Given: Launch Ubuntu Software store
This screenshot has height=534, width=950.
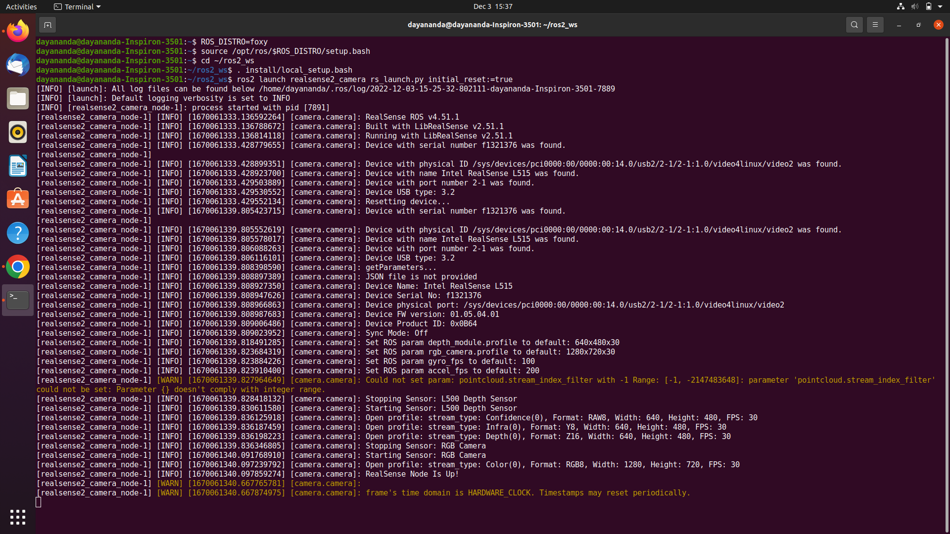Looking at the screenshot, I should [17, 199].
